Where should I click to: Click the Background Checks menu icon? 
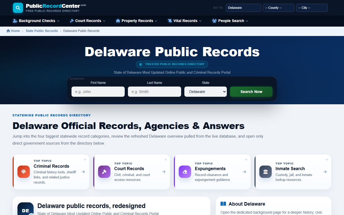pos(15,21)
